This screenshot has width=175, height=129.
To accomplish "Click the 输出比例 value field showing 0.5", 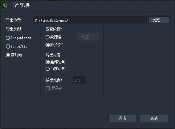I will coord(79,80).
